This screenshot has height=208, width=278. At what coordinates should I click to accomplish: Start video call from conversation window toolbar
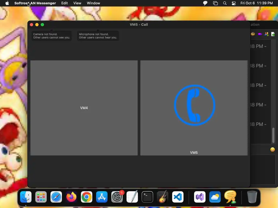click(260, 34)
